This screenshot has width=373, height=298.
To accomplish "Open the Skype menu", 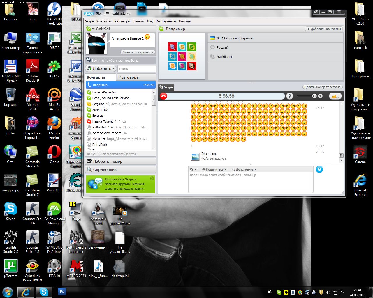I will (x=89, y=21).
